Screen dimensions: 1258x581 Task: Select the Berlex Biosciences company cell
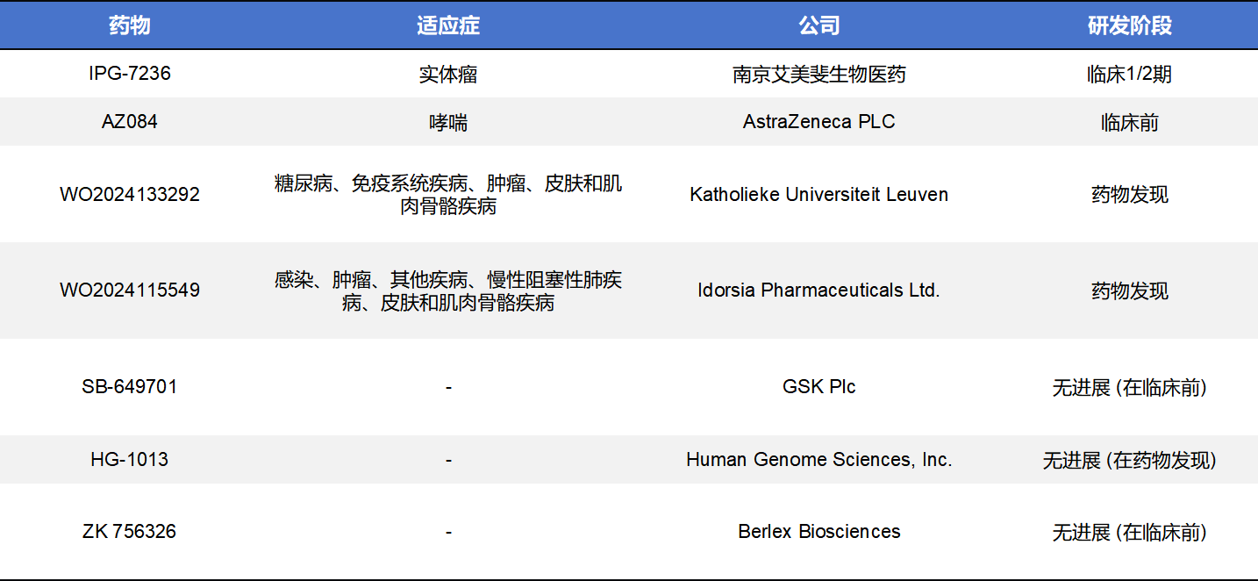(818, 532)
